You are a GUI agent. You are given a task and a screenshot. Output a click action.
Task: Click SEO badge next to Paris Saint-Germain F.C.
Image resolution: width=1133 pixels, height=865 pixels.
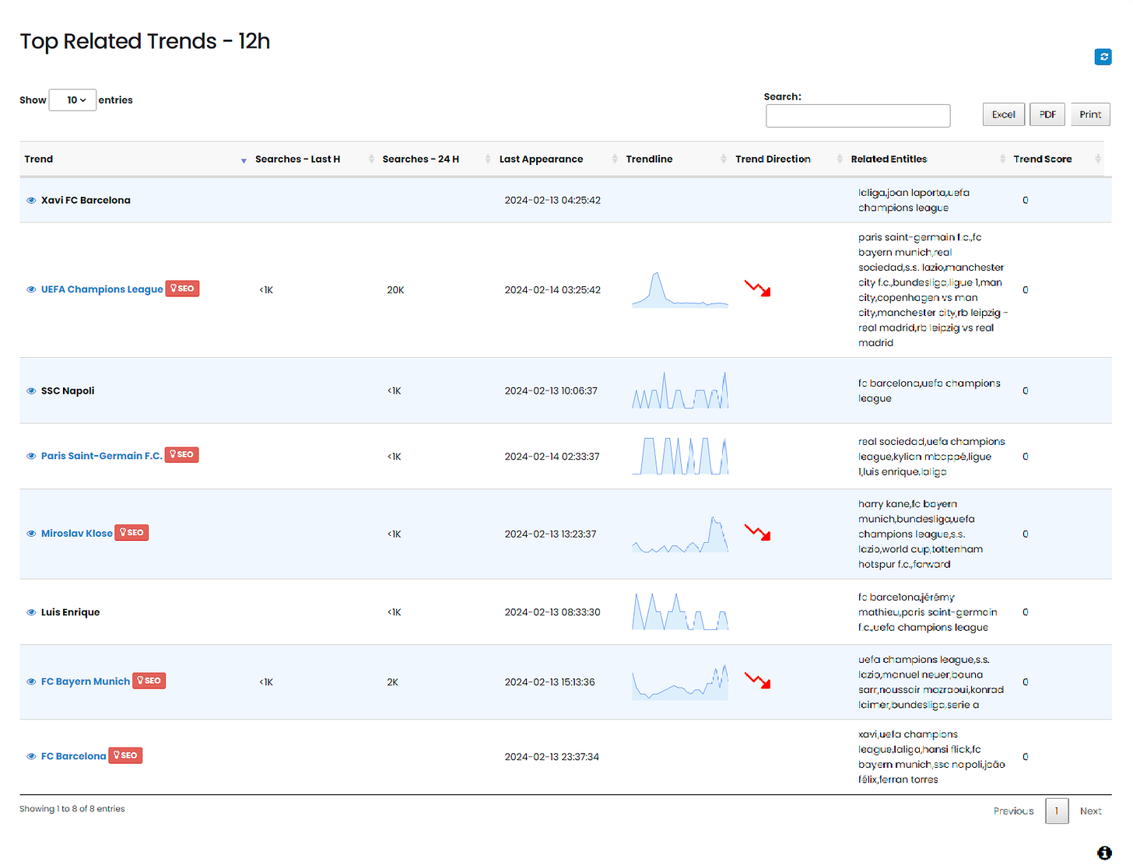(181, 454)
